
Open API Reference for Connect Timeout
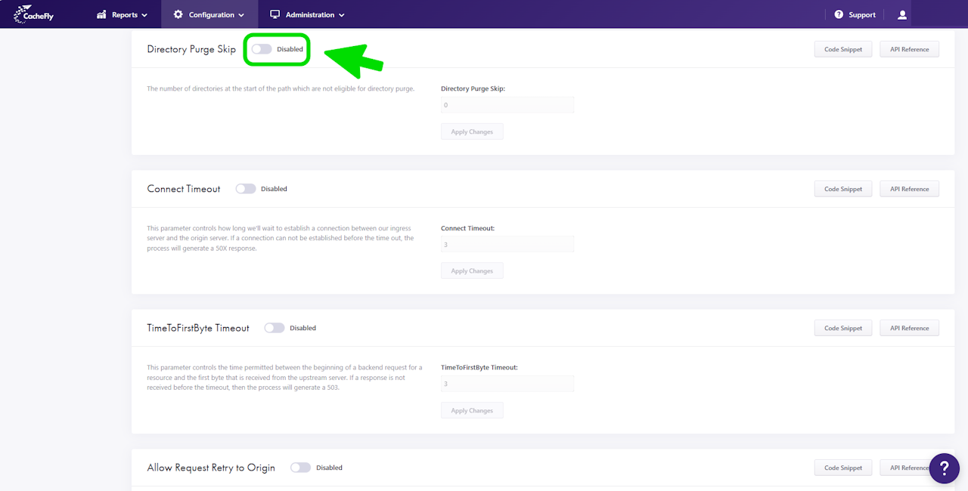click(x=909, y=189)
